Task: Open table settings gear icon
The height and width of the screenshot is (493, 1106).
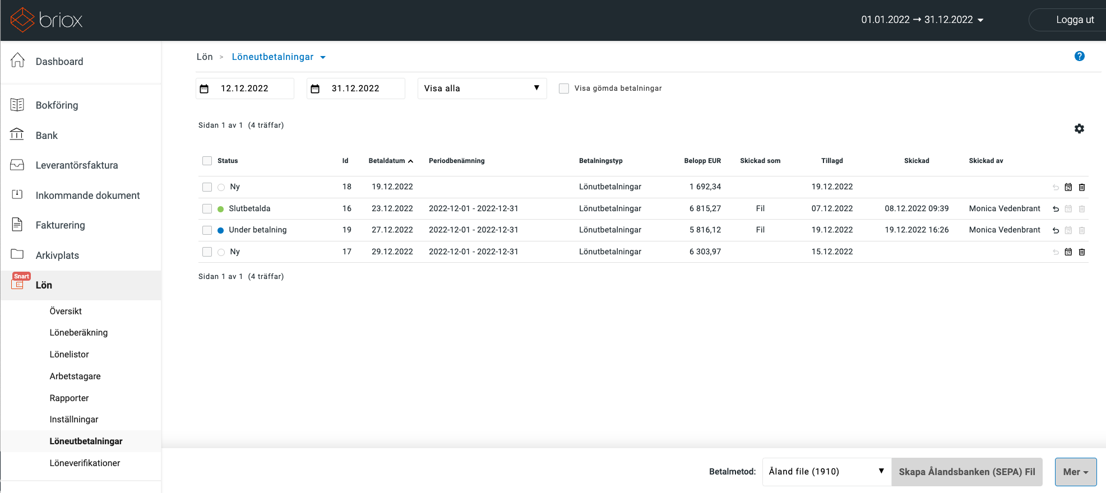Action: tap(1079, 129)
